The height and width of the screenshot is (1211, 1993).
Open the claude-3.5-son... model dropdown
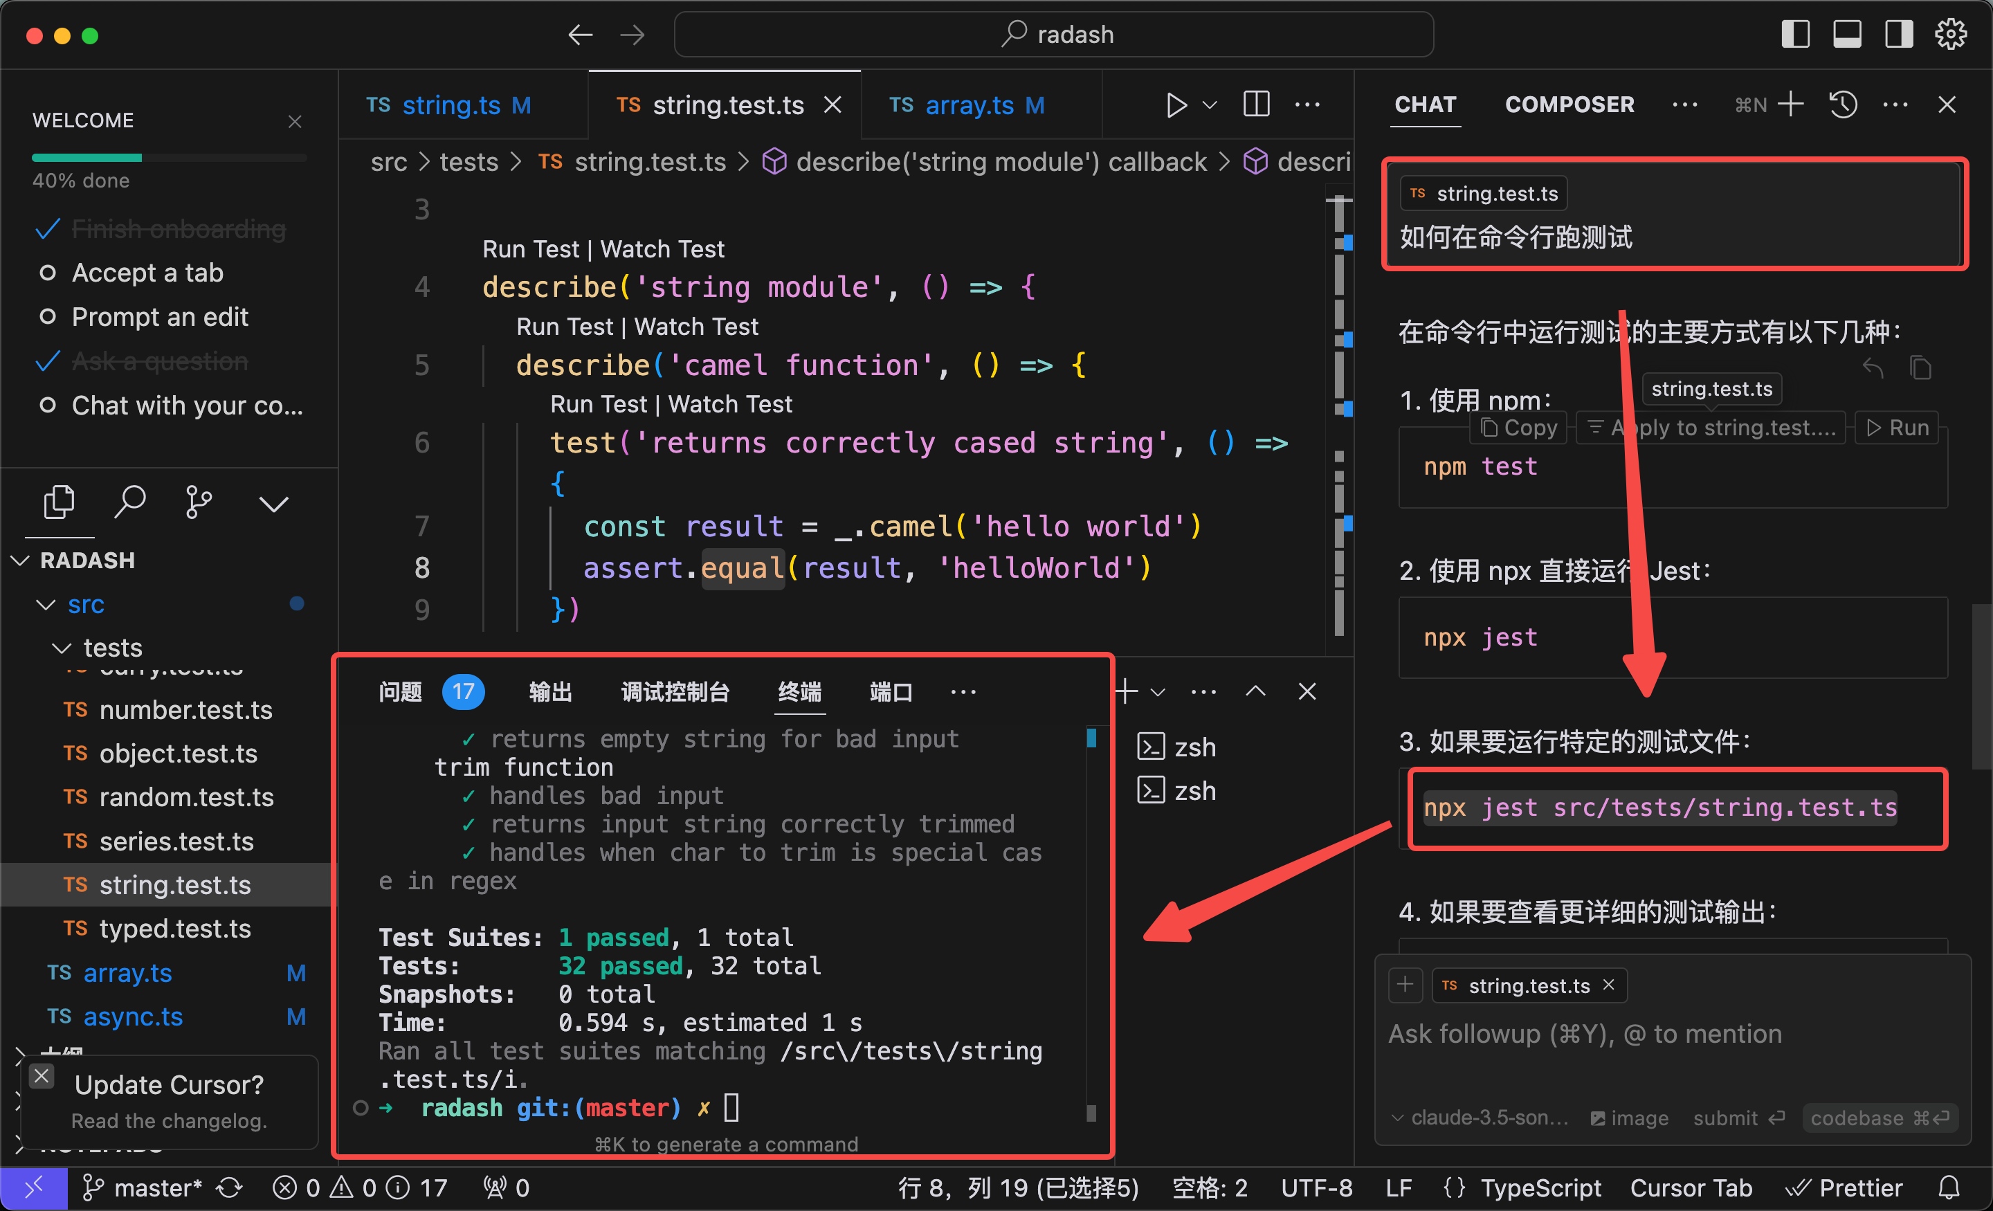coord(1480,1118)
